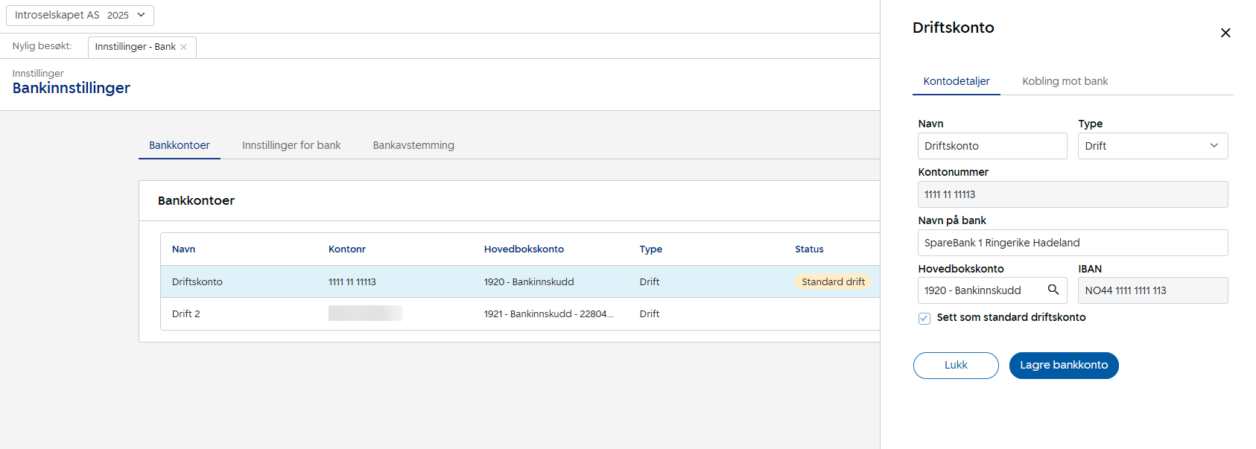Uncheck Sett som standard driftskonto
This screenshot has height=449, width=1256.
pos(924,318)
